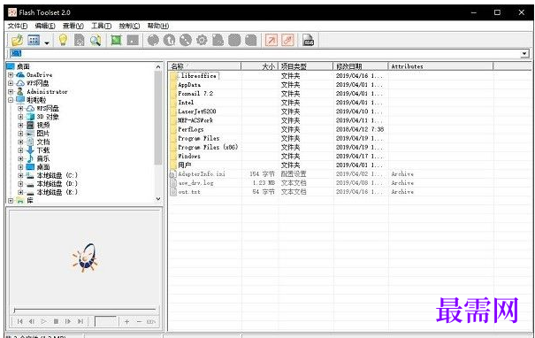
Task: Select 本地磁盘 (E:) in tree
Action: [x=57, y=192]
